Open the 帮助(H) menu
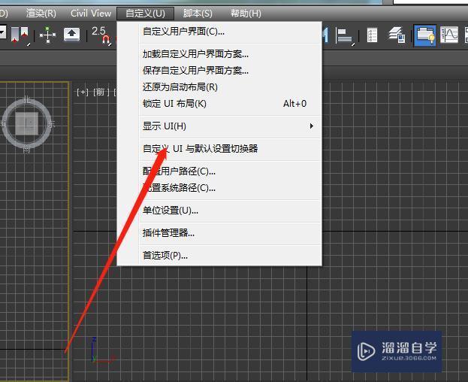The width and height of the screenshot is (468, 382). tap(246, 13)
